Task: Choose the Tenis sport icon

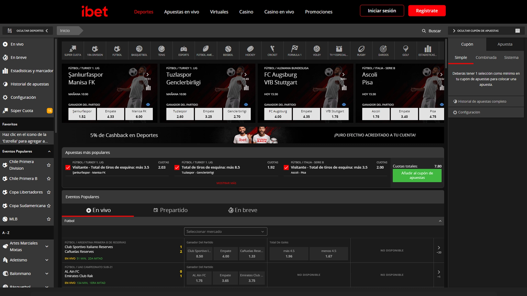Action: (161, 50)
